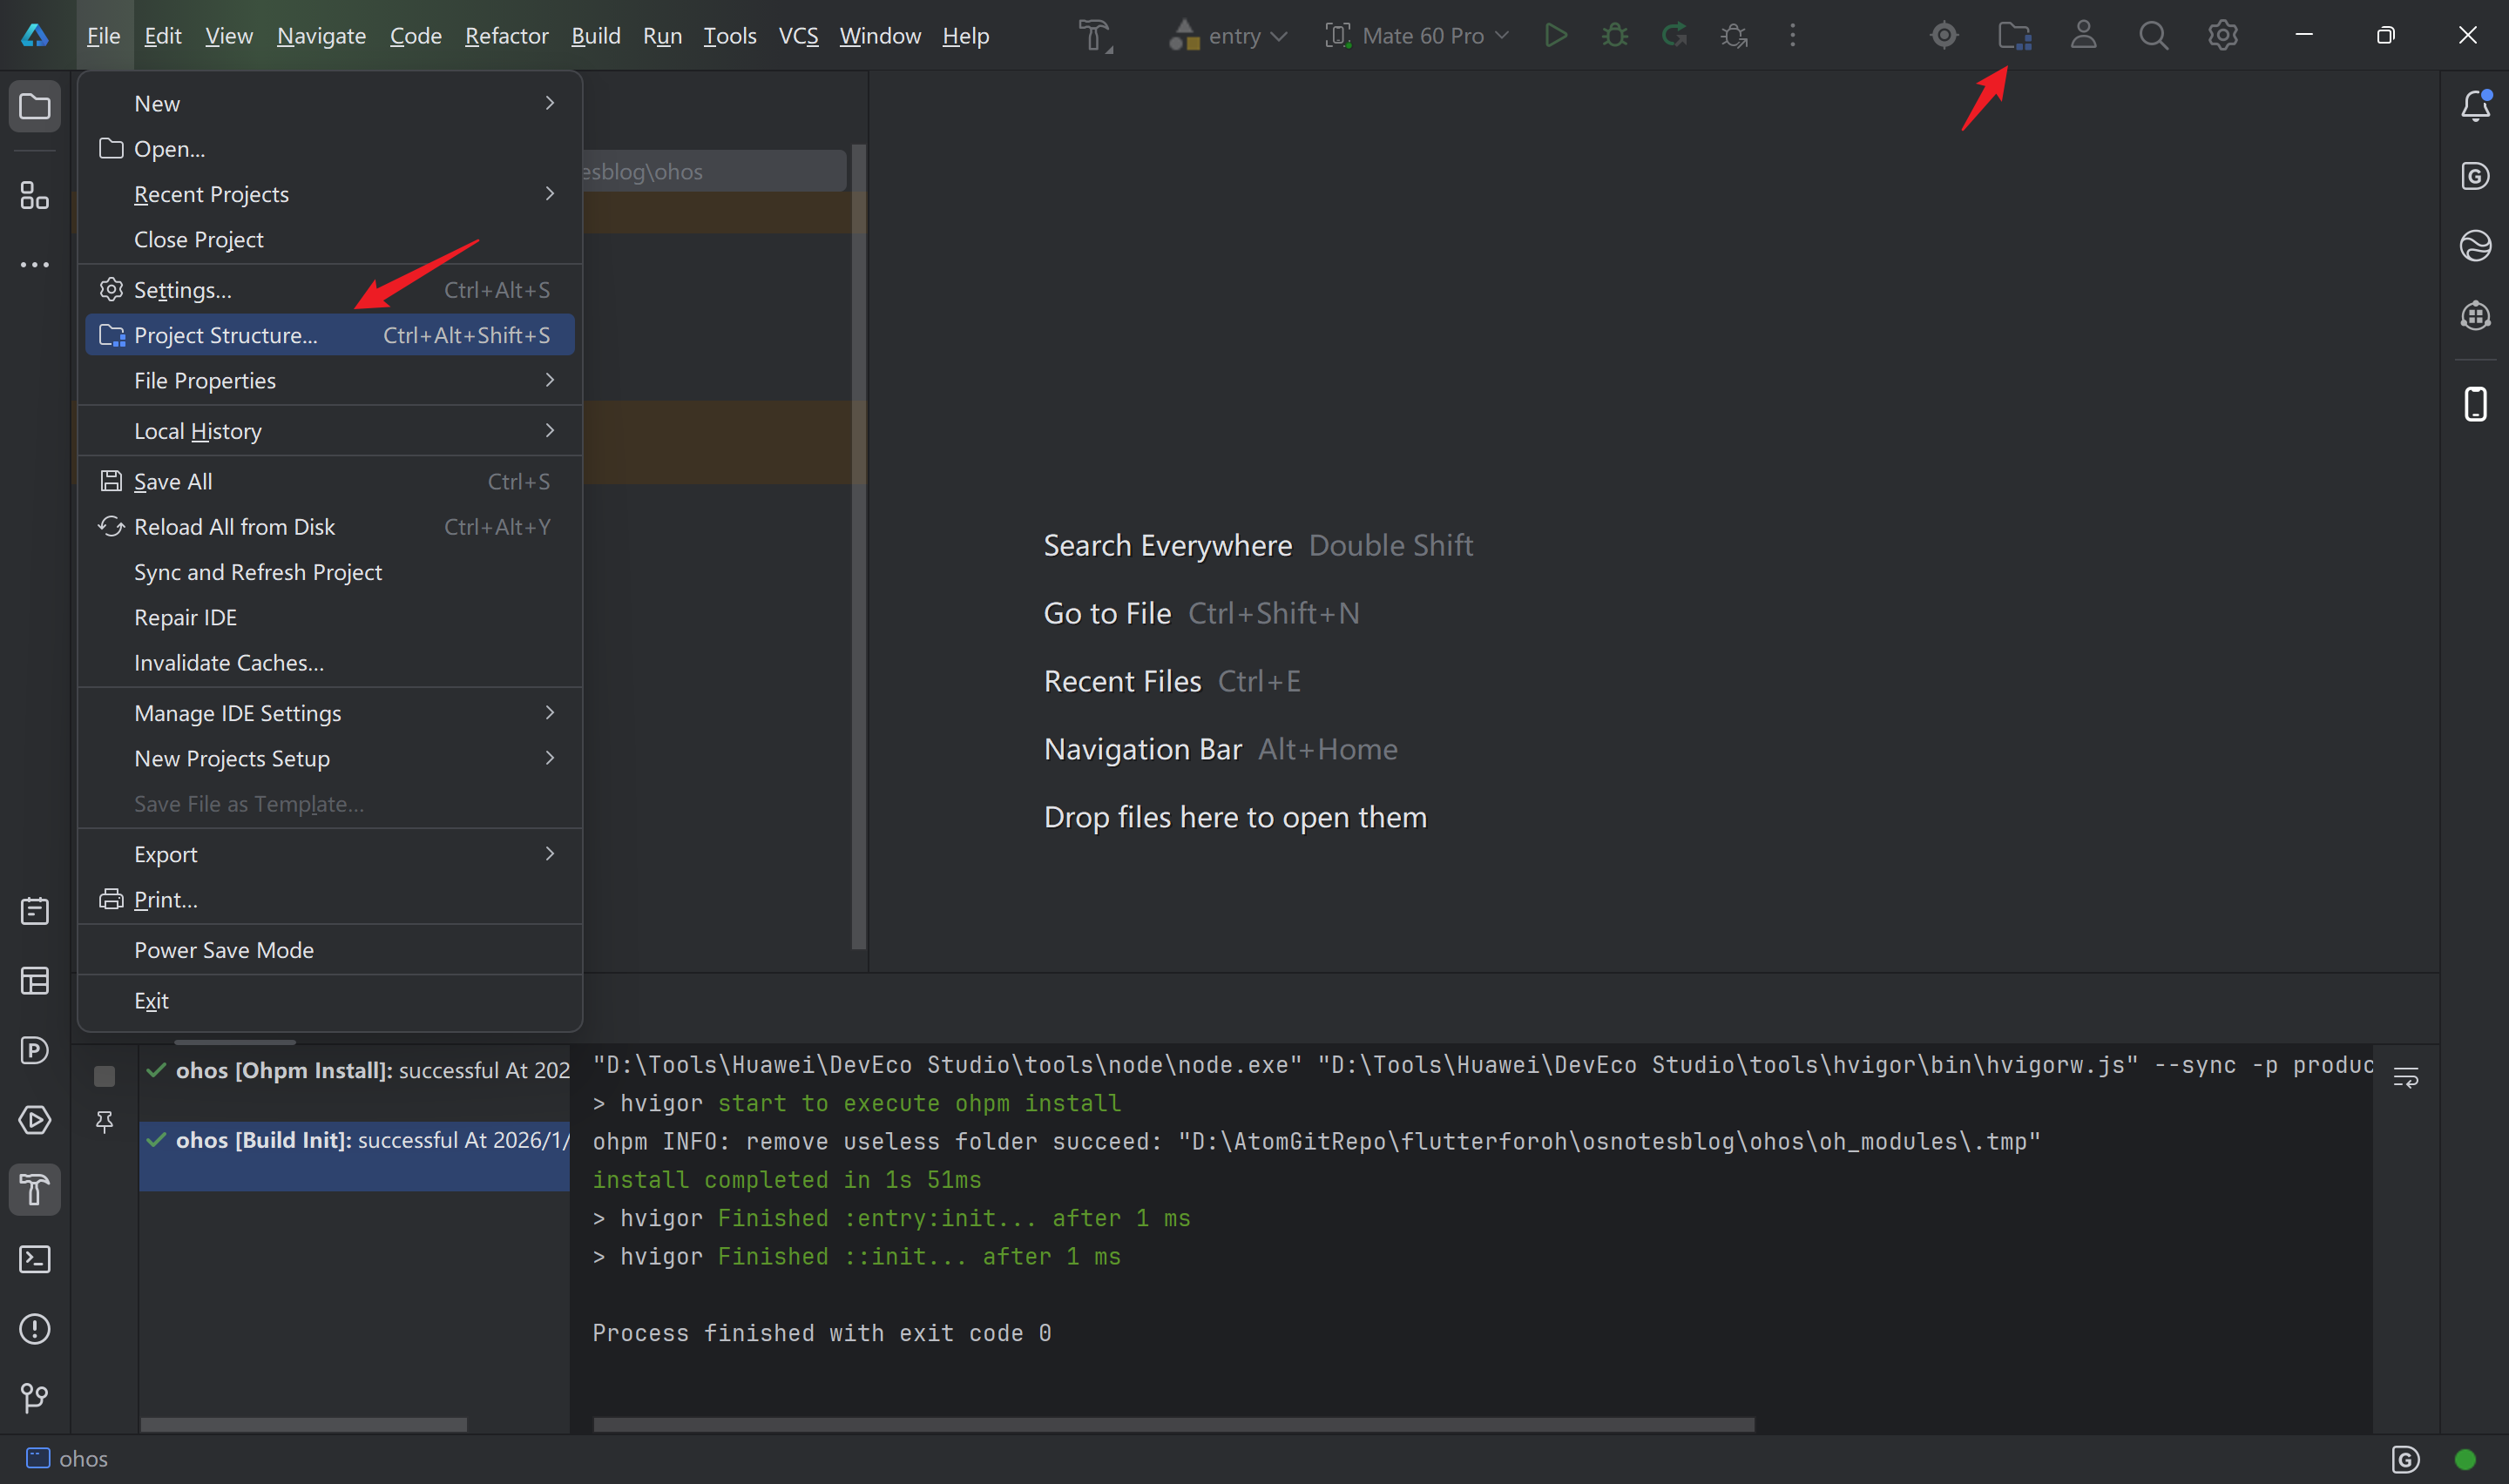Click Print... in File menu
The width and height of the screenshot is (2509, 1484).
(x=330, y=899)
